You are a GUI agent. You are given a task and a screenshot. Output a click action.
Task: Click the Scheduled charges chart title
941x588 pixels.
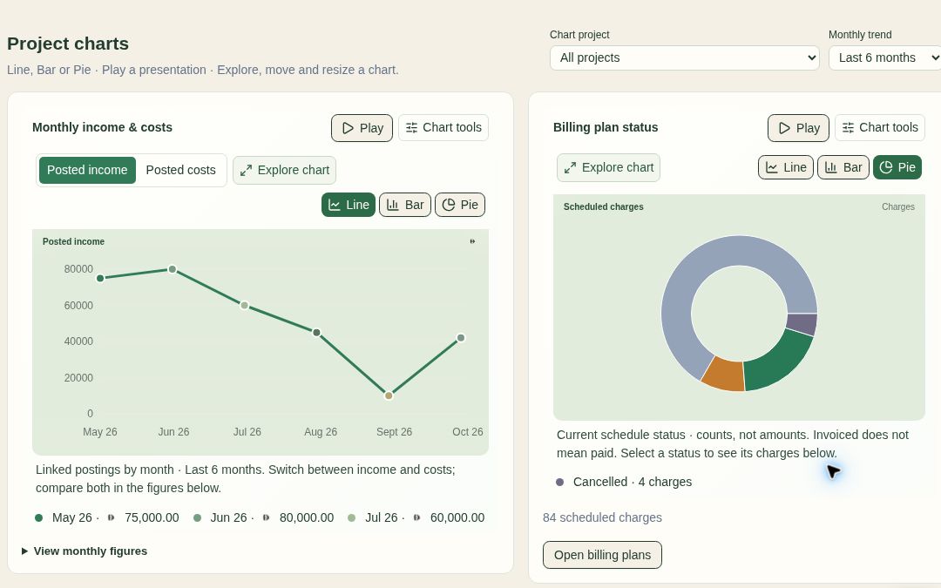click(603, 207)
